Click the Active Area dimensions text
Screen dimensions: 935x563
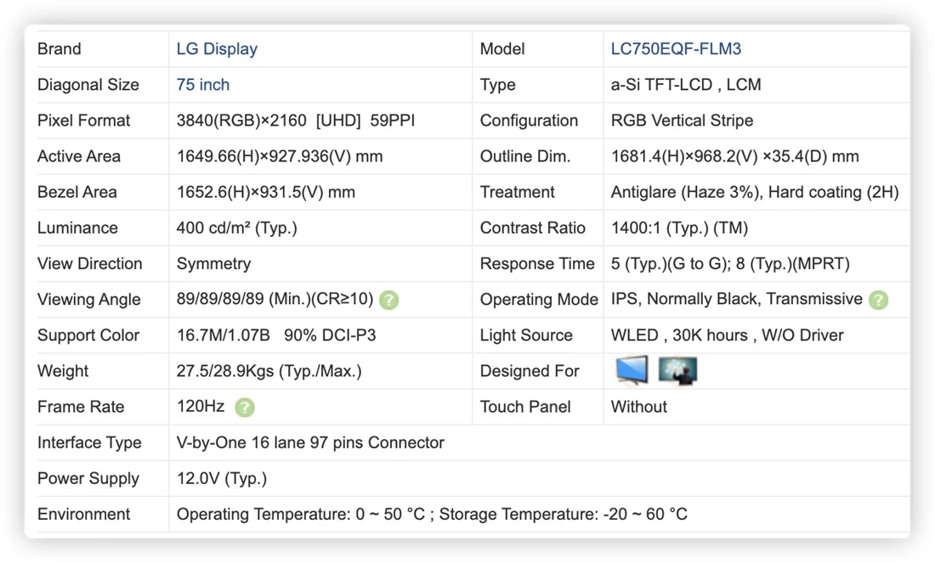(x=280, y=156)
